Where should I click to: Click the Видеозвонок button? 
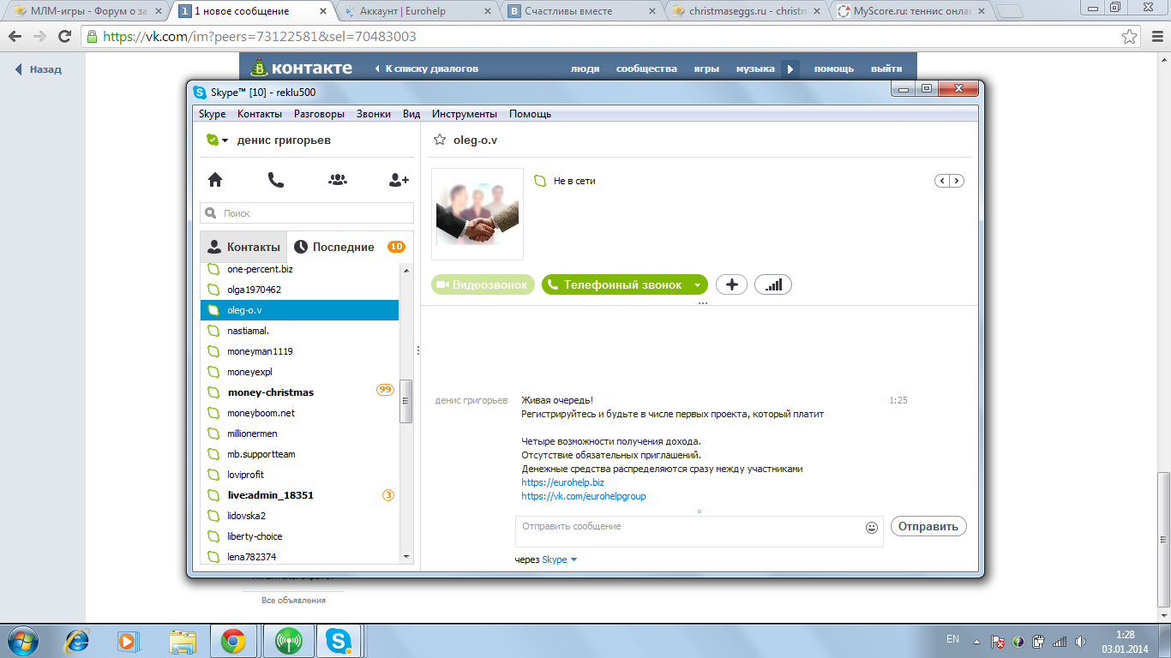coord(483,284)
